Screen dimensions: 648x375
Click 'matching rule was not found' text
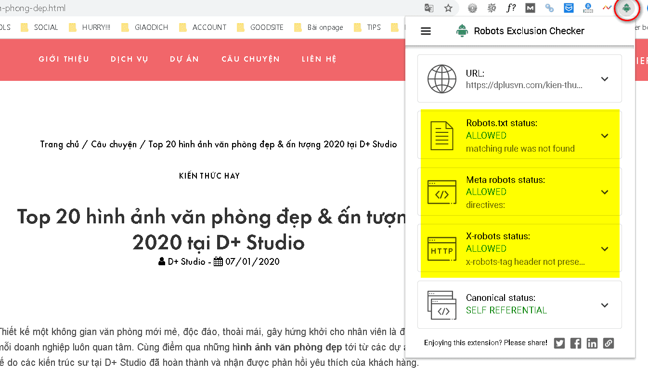coord(520,149)
